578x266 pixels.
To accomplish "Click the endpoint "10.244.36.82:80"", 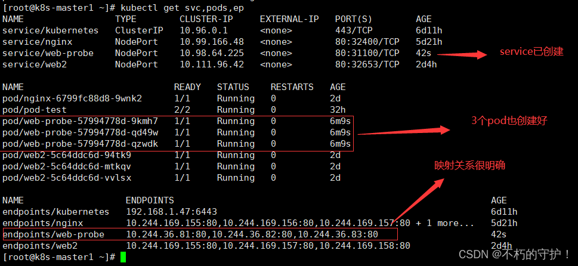I will [x=252, y=234].
